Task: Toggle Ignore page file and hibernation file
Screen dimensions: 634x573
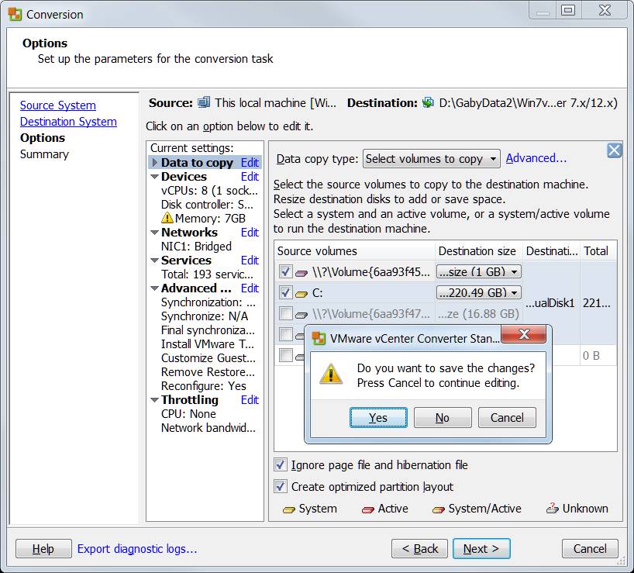Action: [x=281, y=464]
